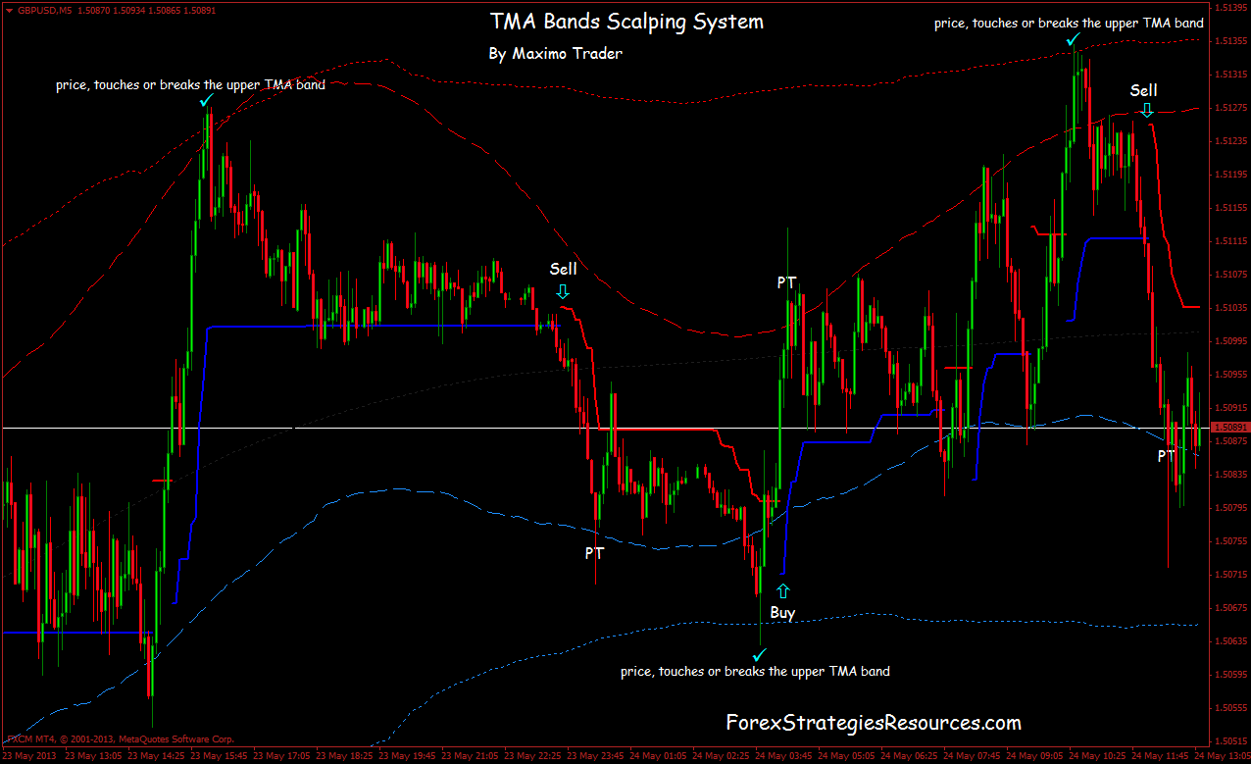Click the chart title 'TMA Bands Scalping System'
Screen dimensions: 1251x764
pos(625,22)
